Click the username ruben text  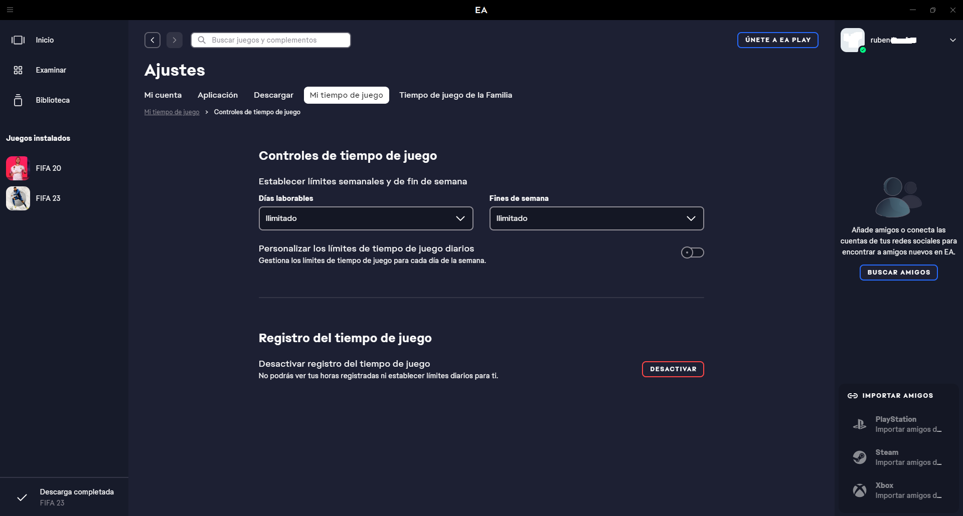pyautogui.click(x=893, y=40)
